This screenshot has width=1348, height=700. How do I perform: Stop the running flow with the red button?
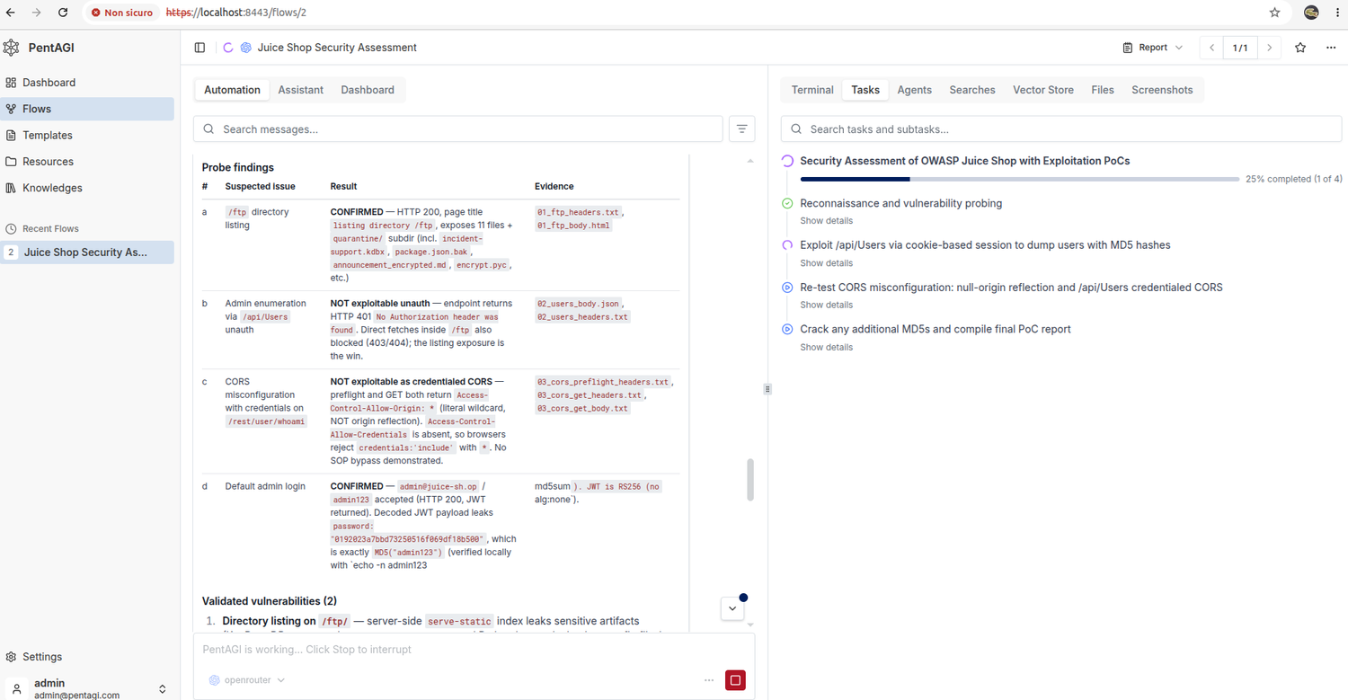tap(735, 680)
